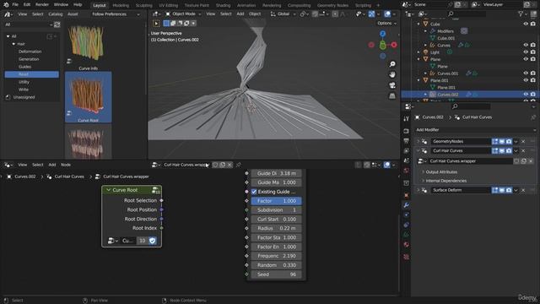Open the node editor Add menu
The width and height of the screenshot is (540, 304).
click(52, 165)
